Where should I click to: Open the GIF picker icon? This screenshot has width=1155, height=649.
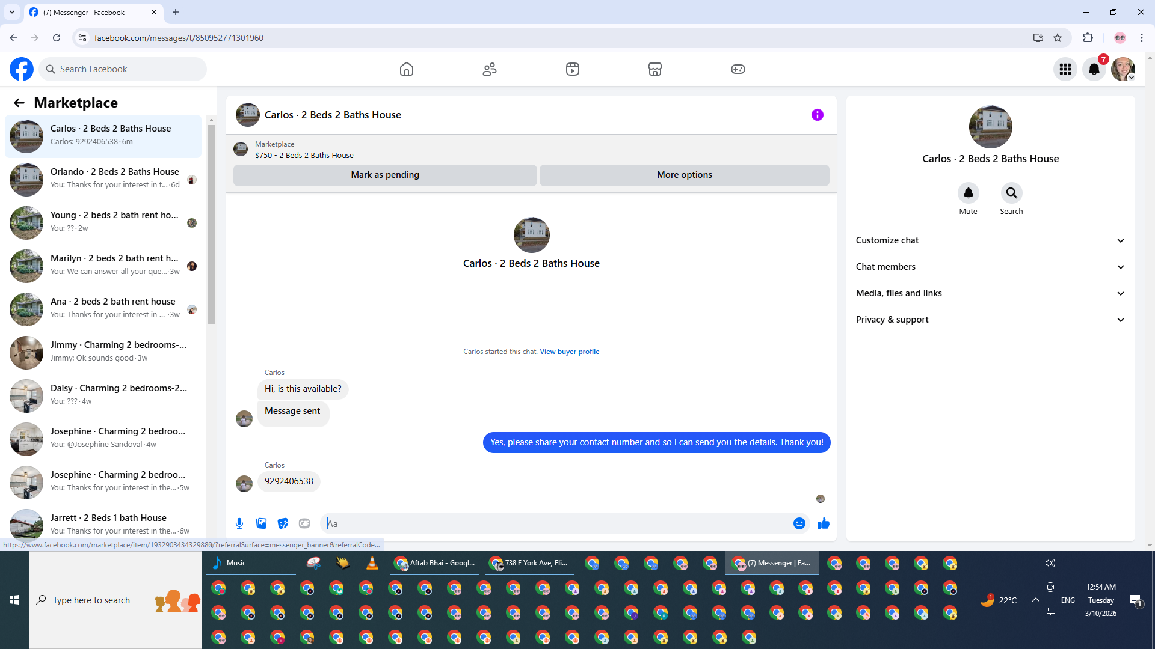pyautogui.click(x=304, y=523)
